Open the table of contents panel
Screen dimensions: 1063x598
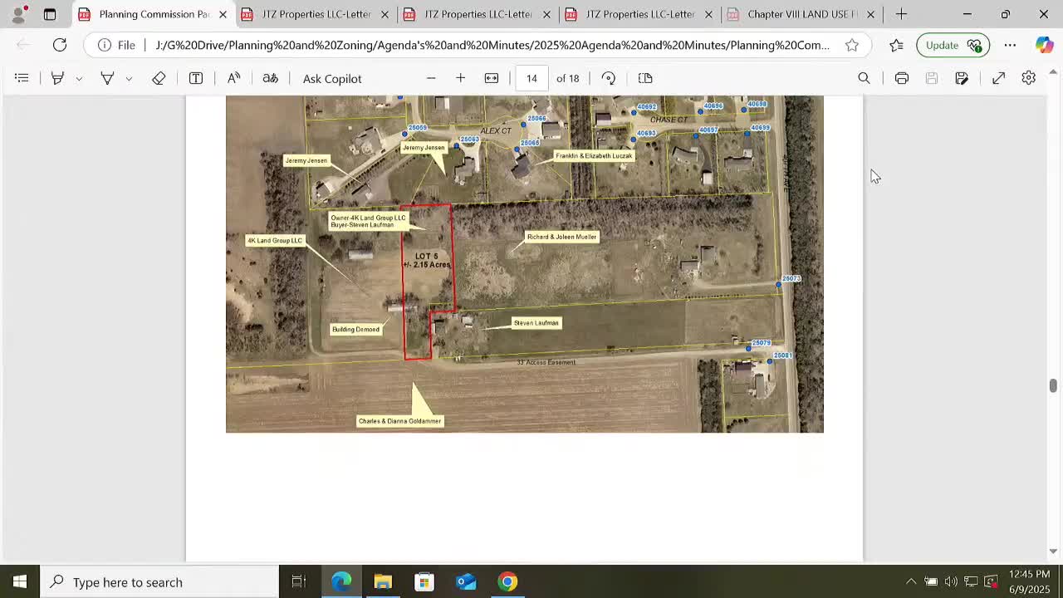22,78
